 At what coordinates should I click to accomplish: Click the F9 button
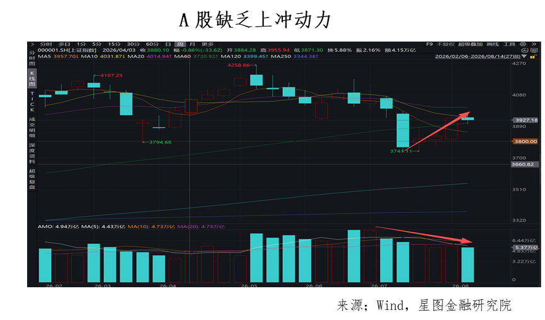coord(430,45)
